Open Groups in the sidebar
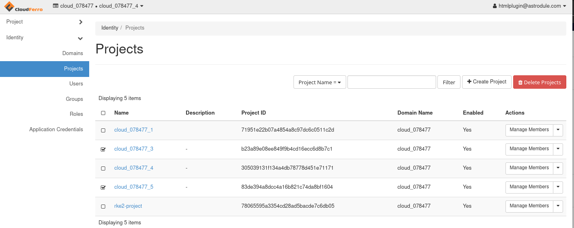 point(74,99)
